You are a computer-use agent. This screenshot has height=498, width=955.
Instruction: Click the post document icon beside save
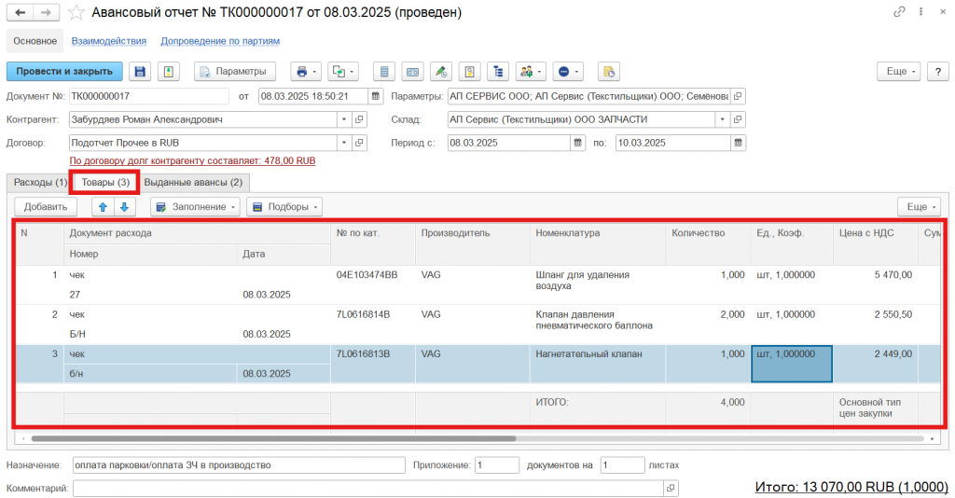168,72
